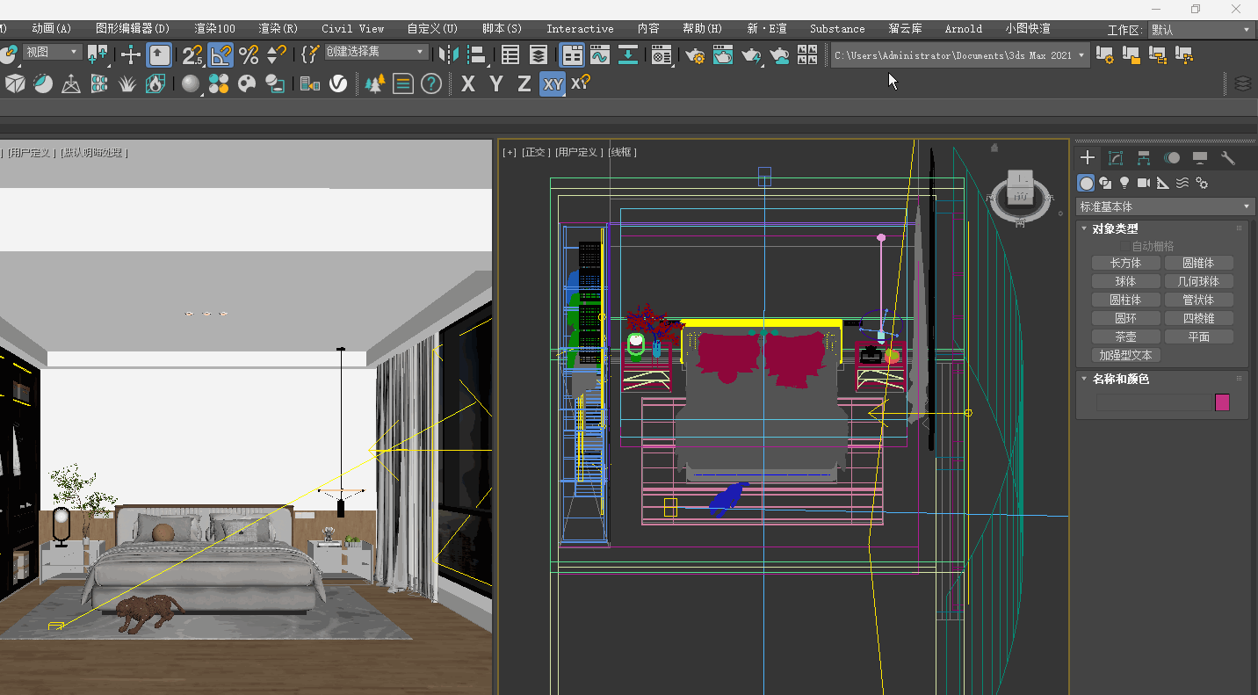Switch to the Modify panel tab icon
Image resolution: width=1258 pixels, height=695 pixels.
pyautogui.click(x=1116, y=158)
